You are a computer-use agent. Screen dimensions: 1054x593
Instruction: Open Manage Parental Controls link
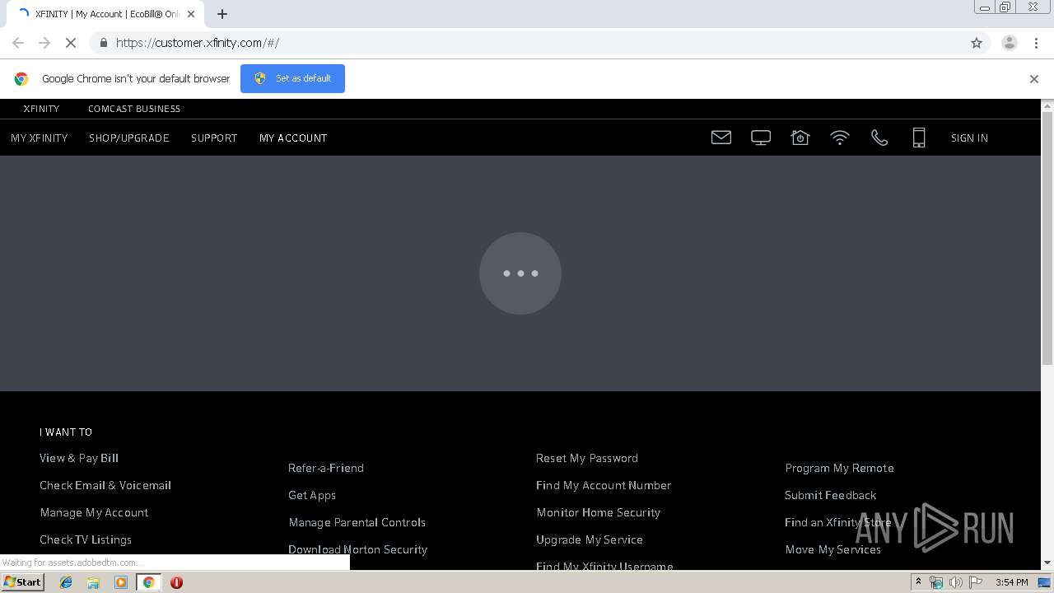tap(357, 522)
